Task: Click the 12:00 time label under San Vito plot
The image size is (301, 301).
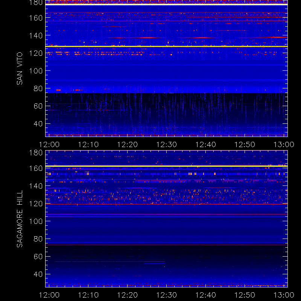Action: pyautogui.click(x=49, y=144)
